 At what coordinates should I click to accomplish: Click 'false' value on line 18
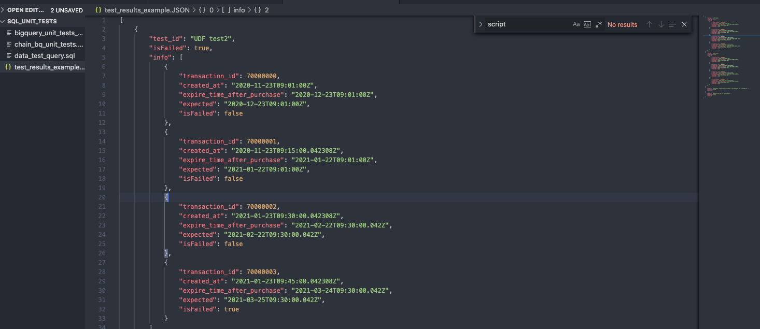coord(233,179)
